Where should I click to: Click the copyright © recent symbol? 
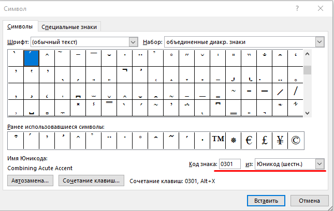click(296, 140)
